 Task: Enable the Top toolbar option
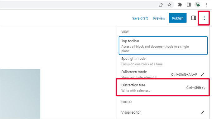[163, 45]
